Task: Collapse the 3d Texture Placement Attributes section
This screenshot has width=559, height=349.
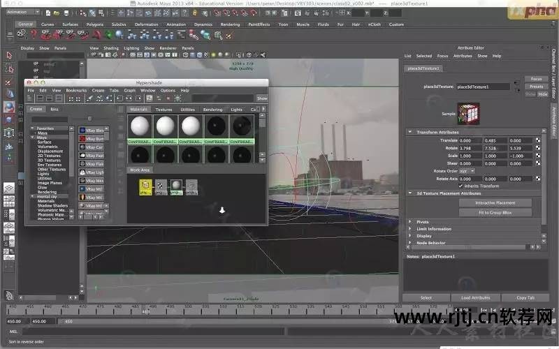Action: [x=410, y=193]
